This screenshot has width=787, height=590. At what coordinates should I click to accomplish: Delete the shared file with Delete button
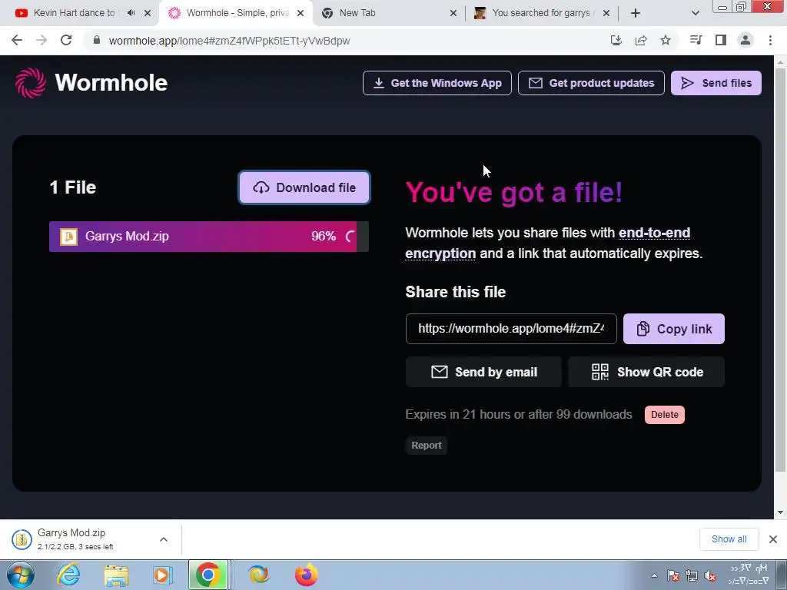click(665, 415)
